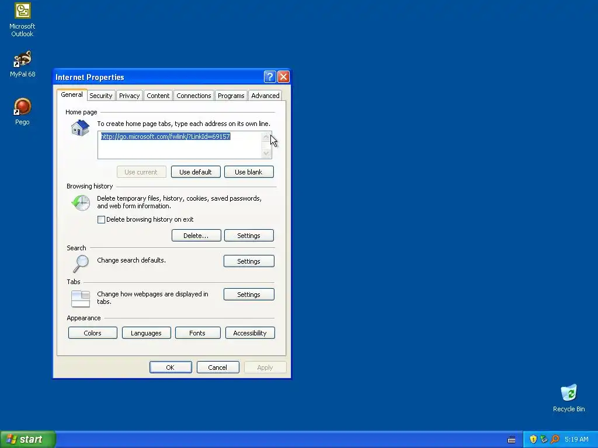The image size is (598, 448).
Task: Open the Connections tab
Action: coord(194,96)
